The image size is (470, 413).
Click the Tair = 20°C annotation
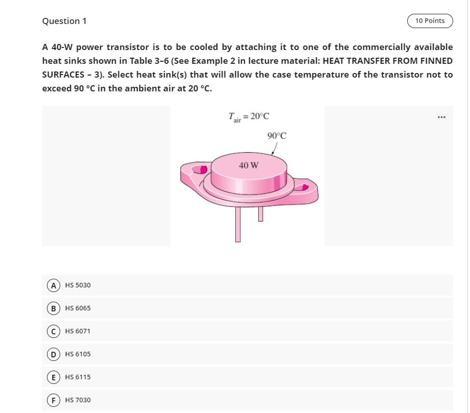coord(249,116)
